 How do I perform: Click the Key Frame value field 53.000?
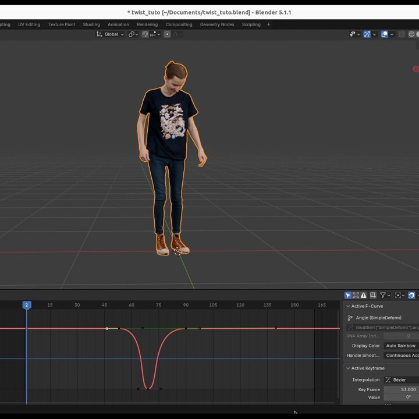[401, 389]
